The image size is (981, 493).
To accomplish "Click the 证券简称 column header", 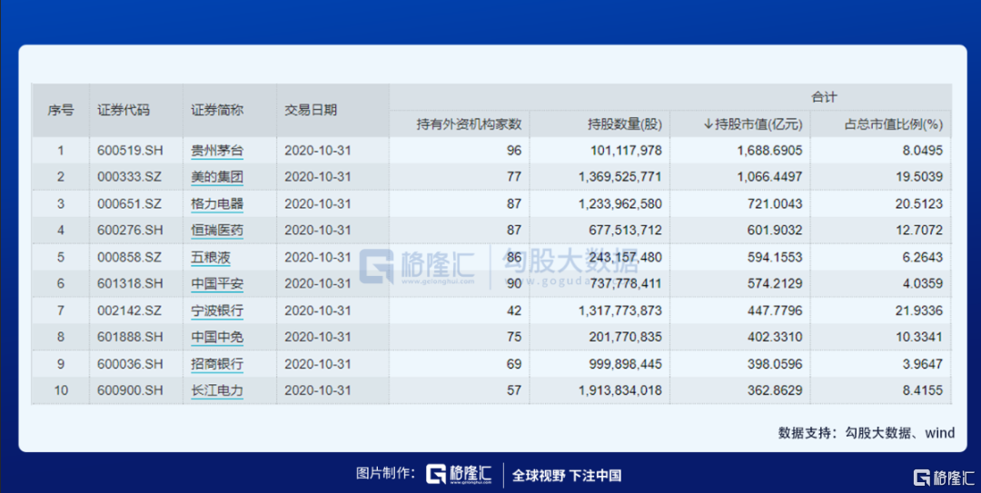I will point(217,111).
